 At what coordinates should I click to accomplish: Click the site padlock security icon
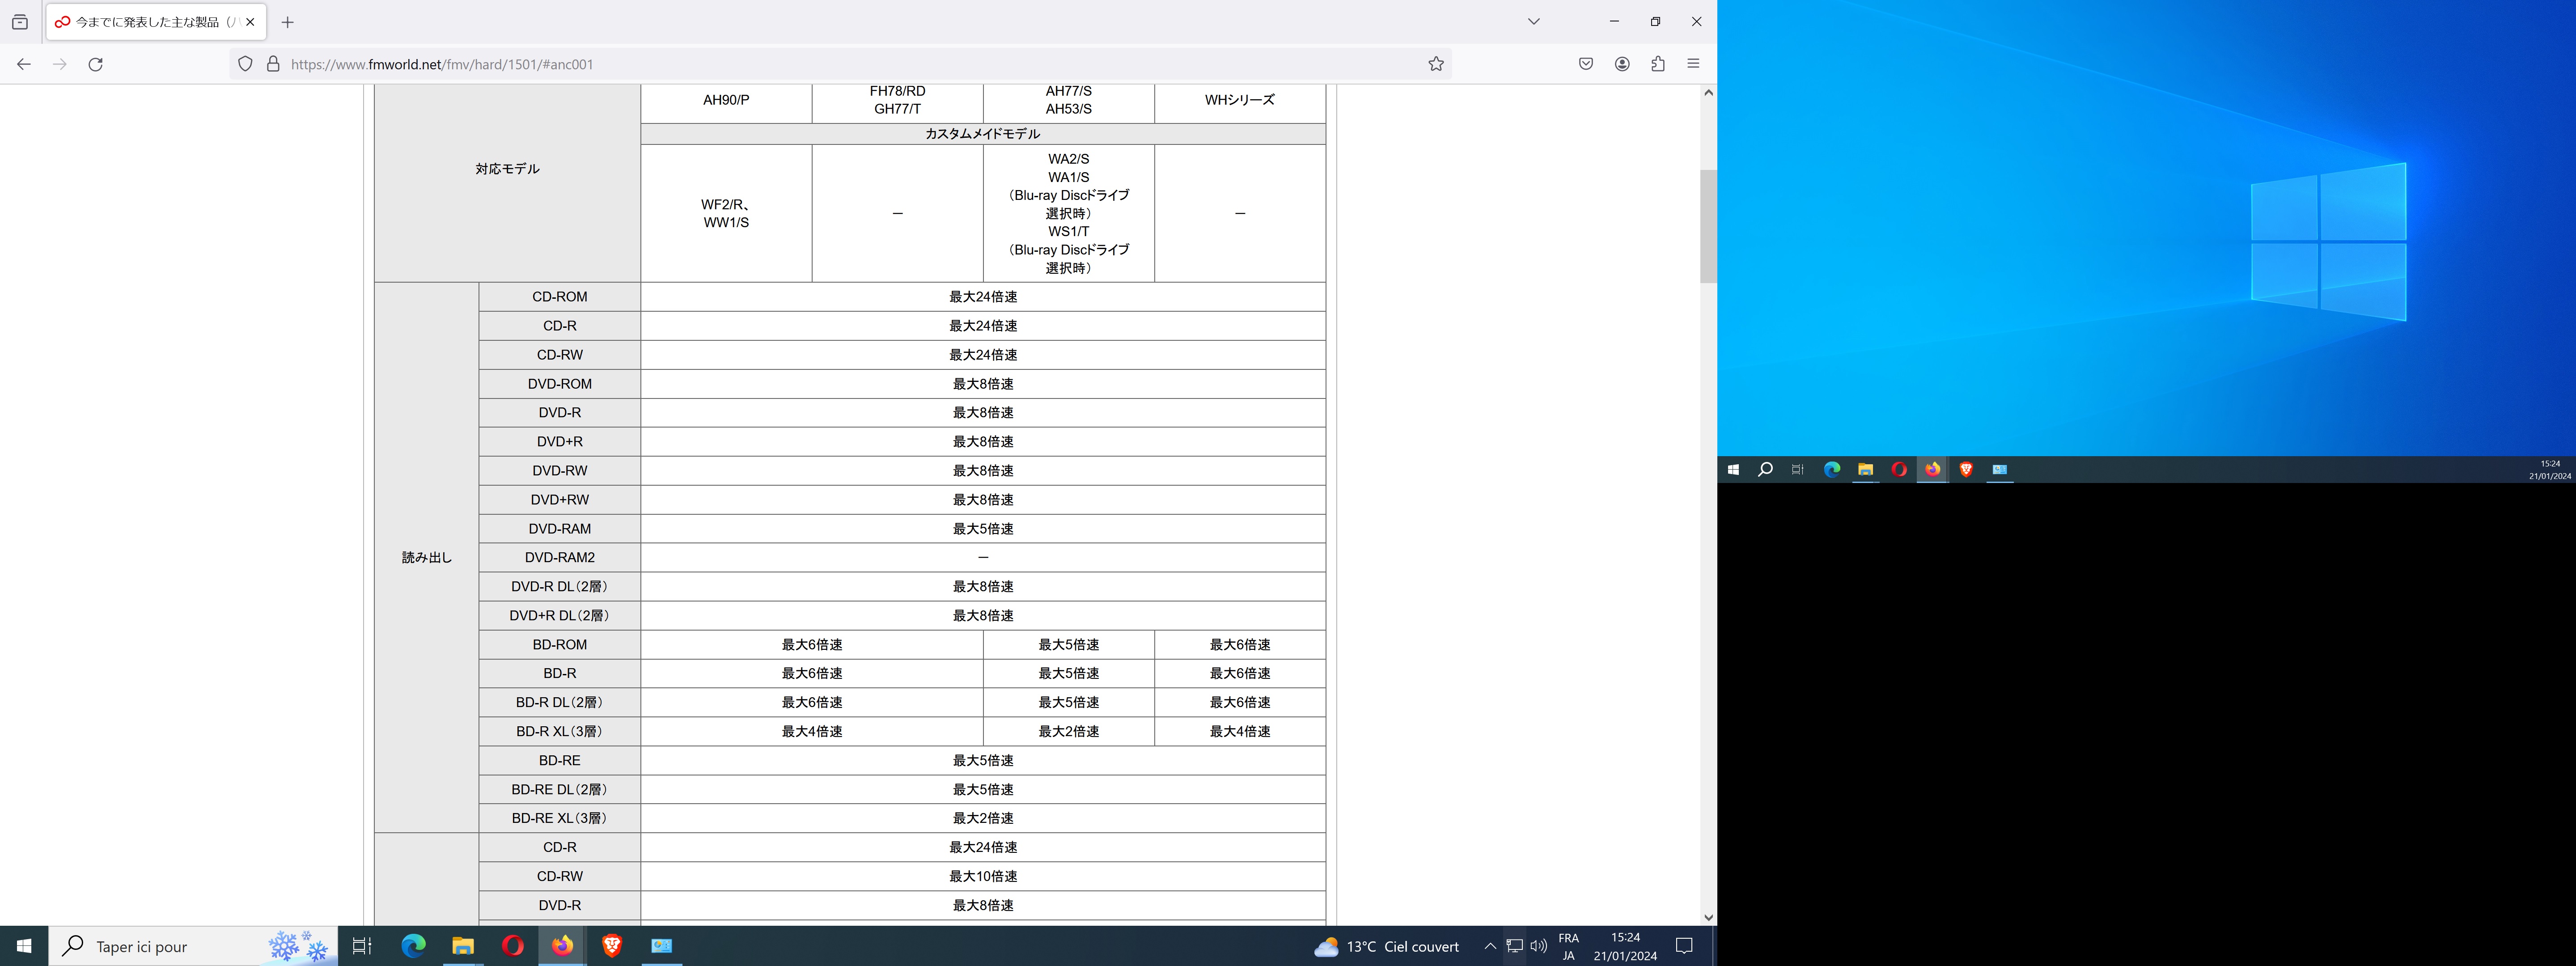273,64
